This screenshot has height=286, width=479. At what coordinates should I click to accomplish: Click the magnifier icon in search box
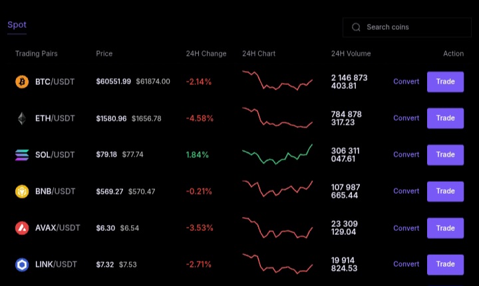coord(356,27)
